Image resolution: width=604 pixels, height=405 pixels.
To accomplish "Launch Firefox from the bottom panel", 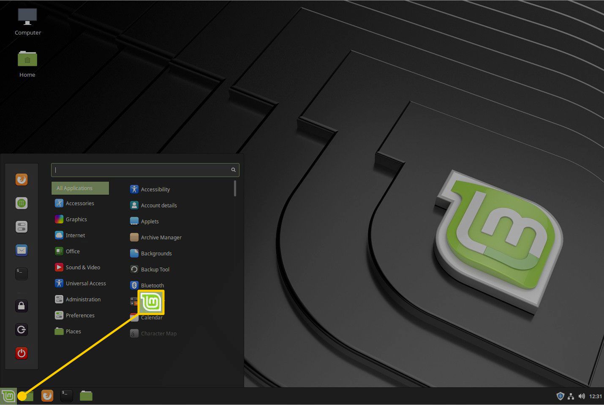I will 47,396.
